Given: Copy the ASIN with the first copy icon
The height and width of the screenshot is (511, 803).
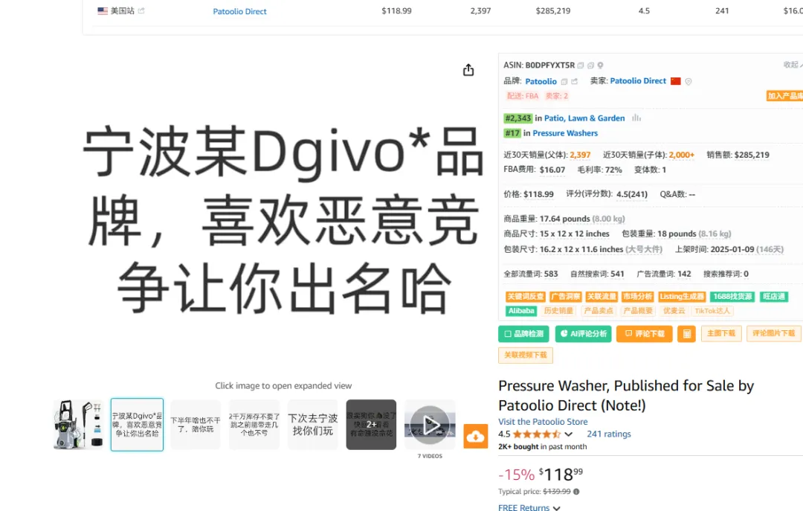Looking at the screenshot, I should pyautogui.click(x=581, y=65).
